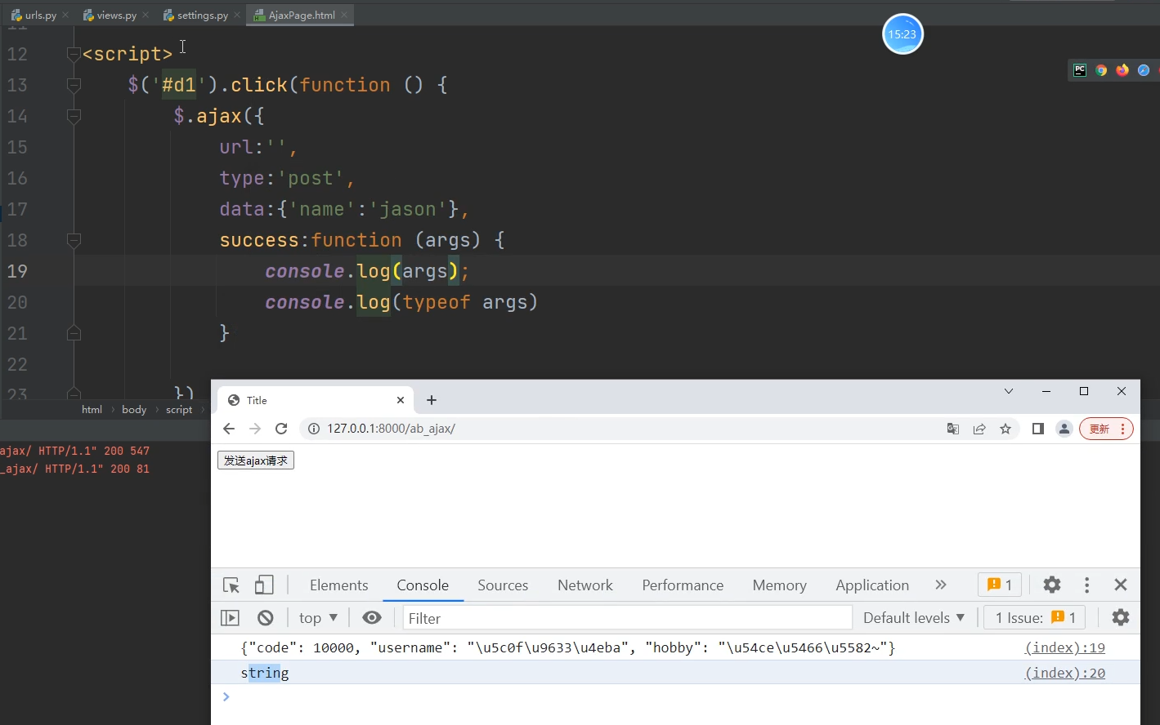Image resolution: width=1160 pixels, height=725 pixels.
Task: Open the (index):20 source link
Action: [1065, 673]
